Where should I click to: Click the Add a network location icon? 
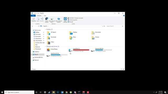click(x=59, y=19)
